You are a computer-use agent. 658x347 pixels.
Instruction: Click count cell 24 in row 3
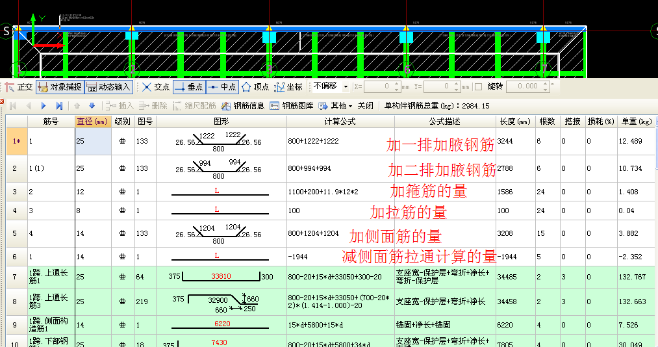pyautogui.click(x=547, y=192)
